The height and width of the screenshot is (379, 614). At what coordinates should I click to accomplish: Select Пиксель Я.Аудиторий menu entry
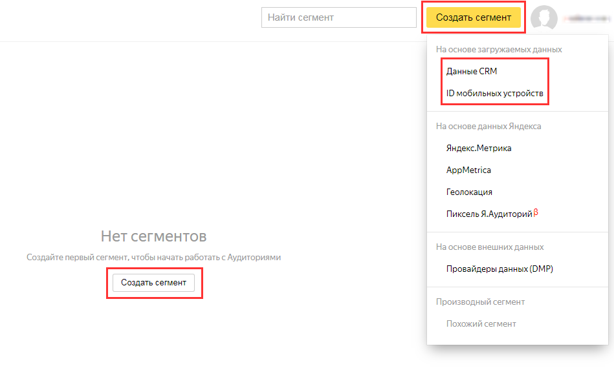489,214
